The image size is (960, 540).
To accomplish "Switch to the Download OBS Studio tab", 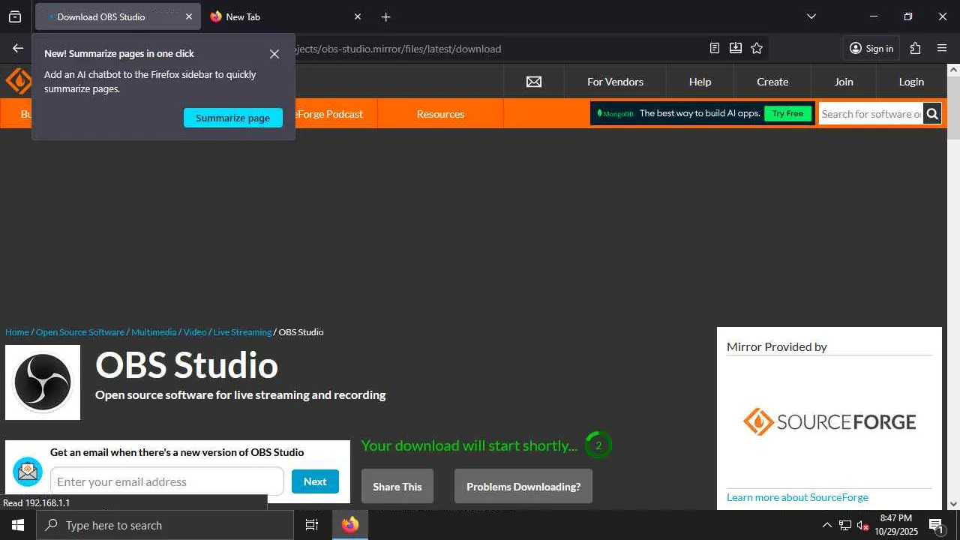I will (118, 16).
